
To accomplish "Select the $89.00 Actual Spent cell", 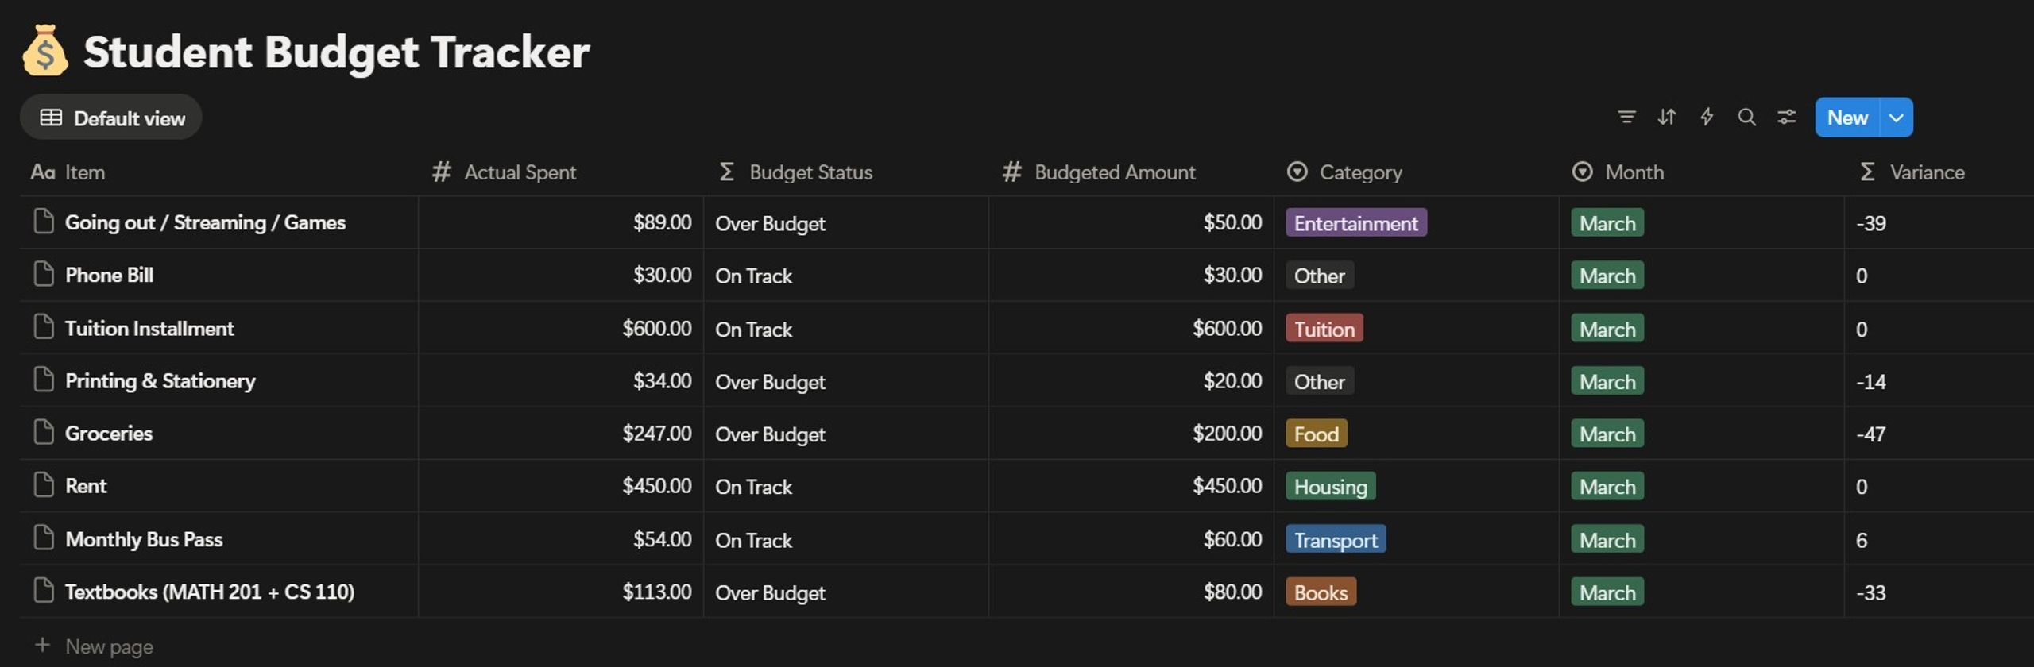I will [561, 222].
